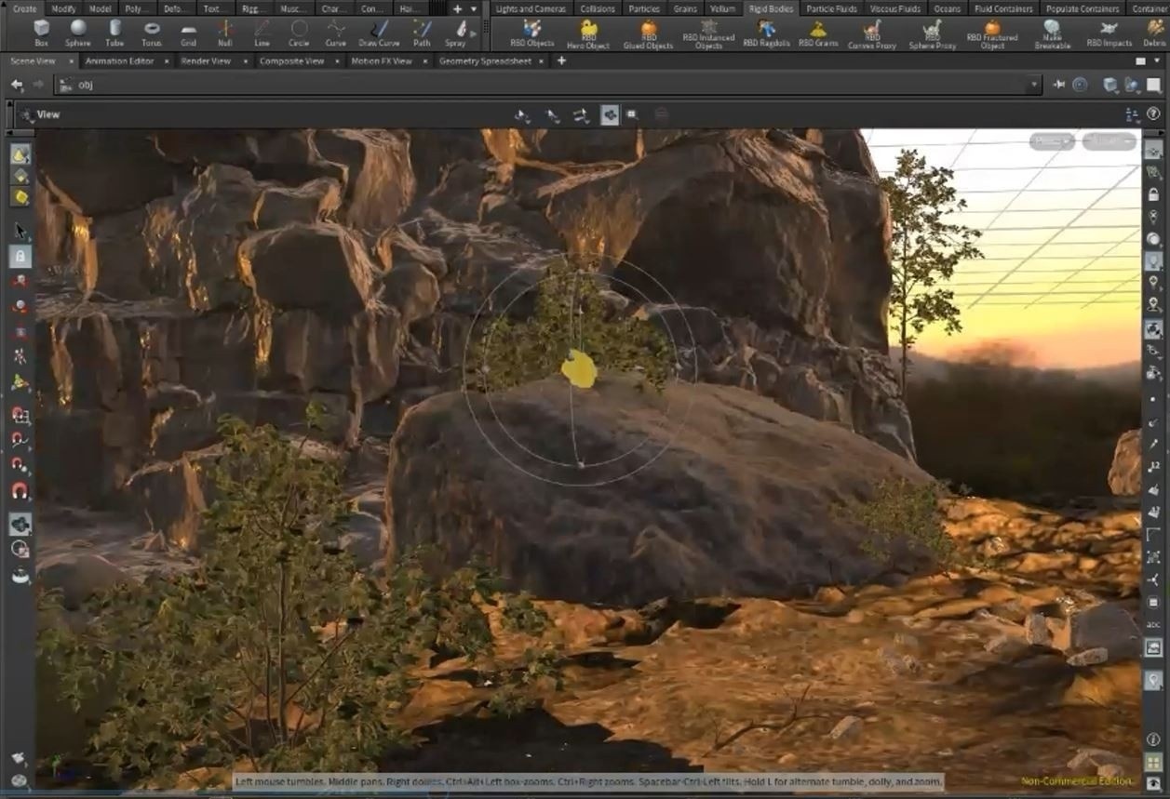Open the camera menu pill in viewport corner
Screen dimensions: 1170x799
[1109, 141]
